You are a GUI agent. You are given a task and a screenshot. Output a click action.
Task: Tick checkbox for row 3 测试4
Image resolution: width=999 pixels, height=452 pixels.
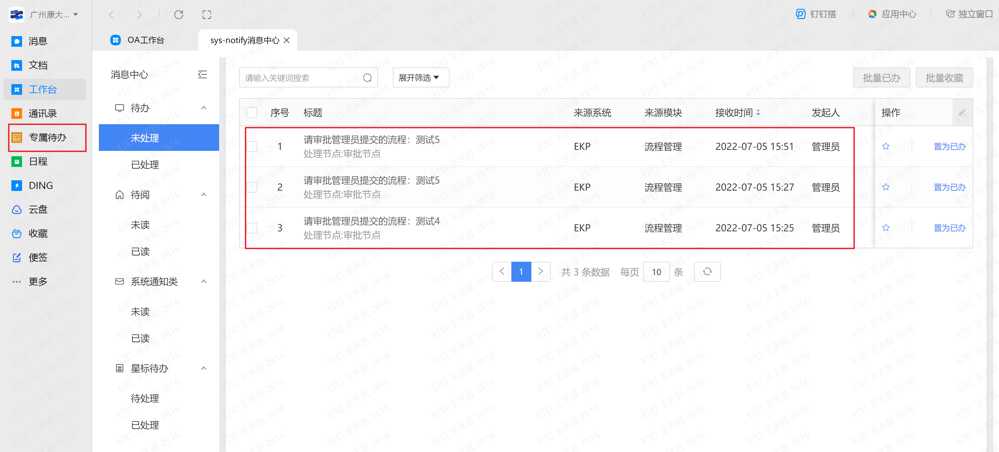tap(252, 228)
